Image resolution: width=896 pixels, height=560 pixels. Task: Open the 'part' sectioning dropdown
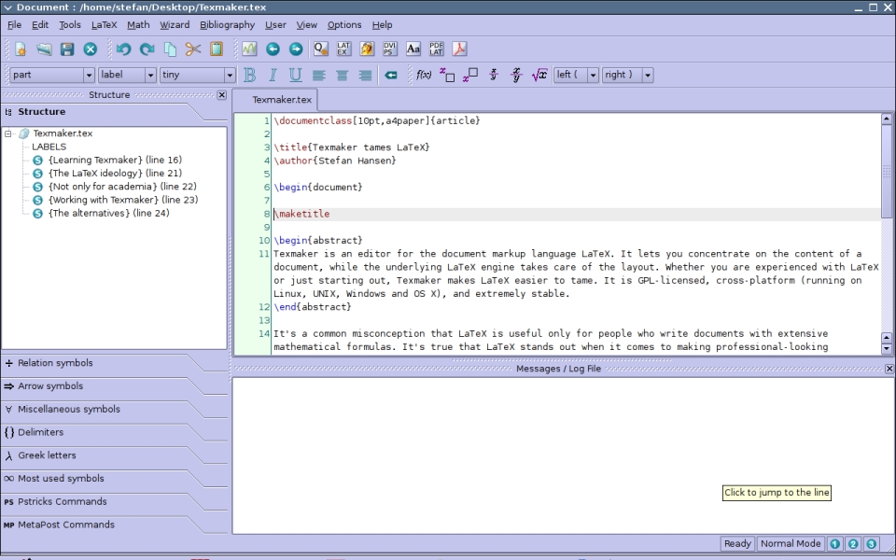click(x=52, y=75)
